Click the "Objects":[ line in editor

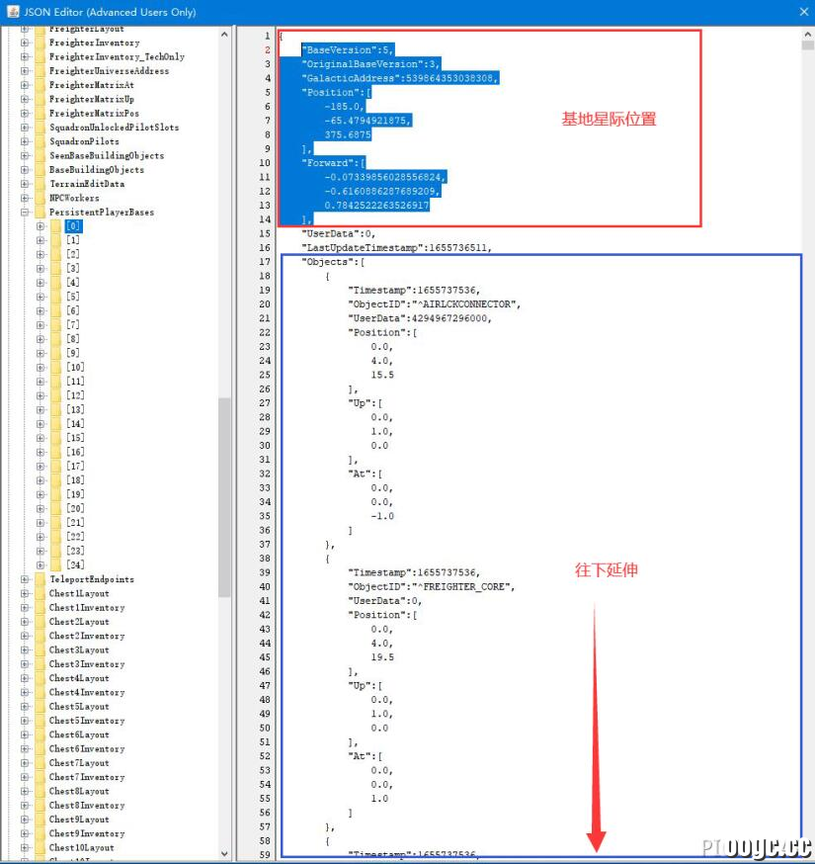click(x=333, y=262)
